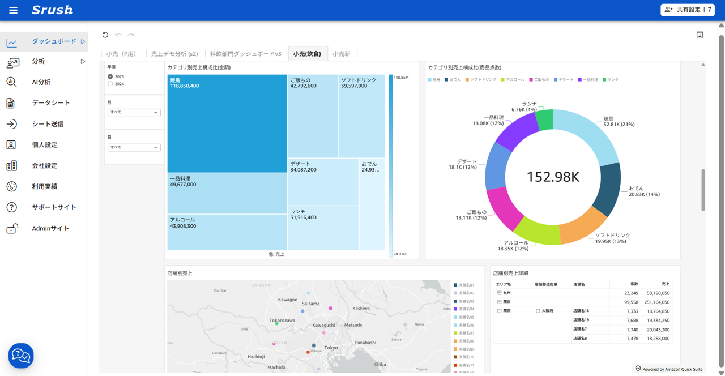Click the 焼鳥 legend color swatch
Screen dimensions: 725x376
click(430, 80)
